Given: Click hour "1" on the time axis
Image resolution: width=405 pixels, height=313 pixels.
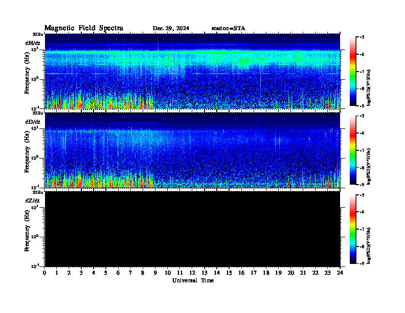Looking at the screenshot, I should (x=57, y=273).
